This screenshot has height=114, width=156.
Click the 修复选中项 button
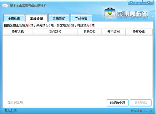click(118, 103)
